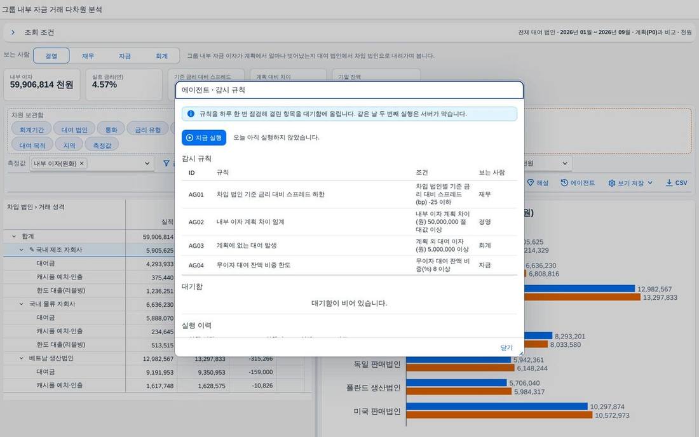This screenshot has width=699, height=437.
Task: Select rule row AG01
Action: pyautogui.click(x=349, y=194)
